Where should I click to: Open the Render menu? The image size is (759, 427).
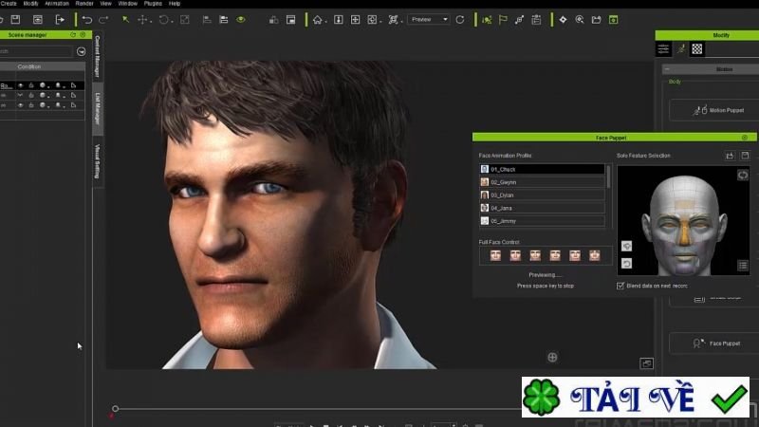coord(84,4)
